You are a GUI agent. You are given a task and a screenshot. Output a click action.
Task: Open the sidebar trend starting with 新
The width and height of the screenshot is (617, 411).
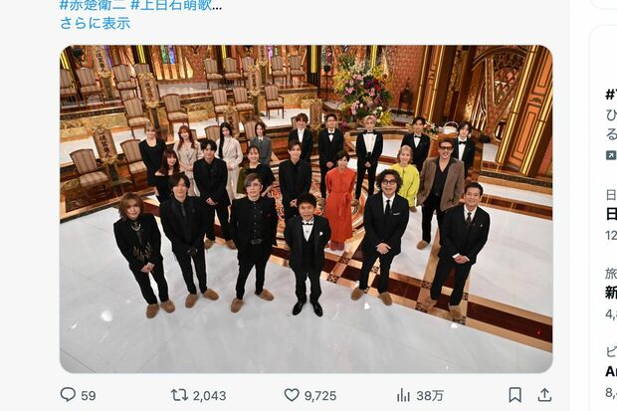(x=611, y=293)
